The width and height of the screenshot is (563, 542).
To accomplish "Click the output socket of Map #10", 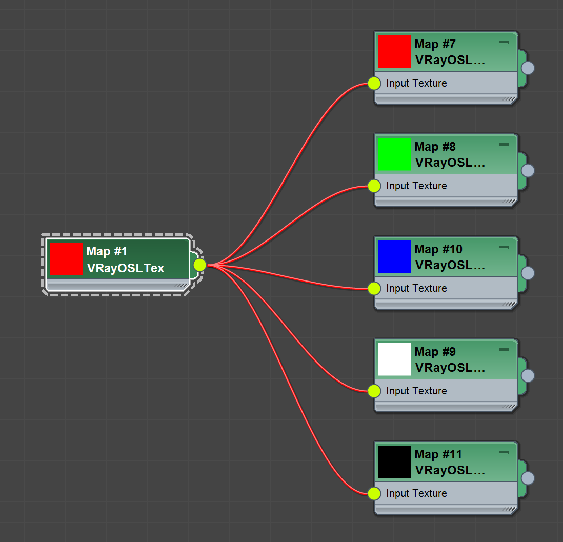I will coord(528,273).
